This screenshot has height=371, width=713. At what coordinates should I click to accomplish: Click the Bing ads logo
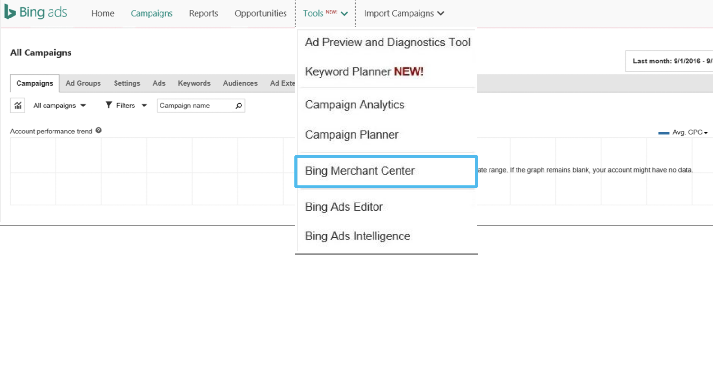[36, 13]
